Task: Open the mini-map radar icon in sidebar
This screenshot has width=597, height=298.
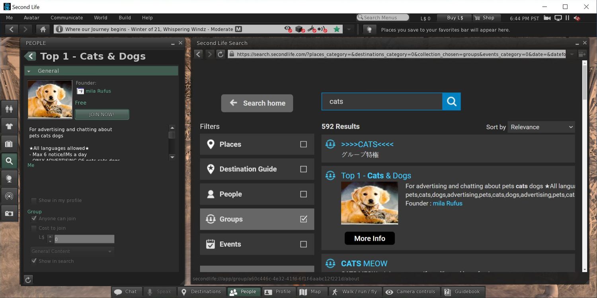Action: tap(9, 196)
